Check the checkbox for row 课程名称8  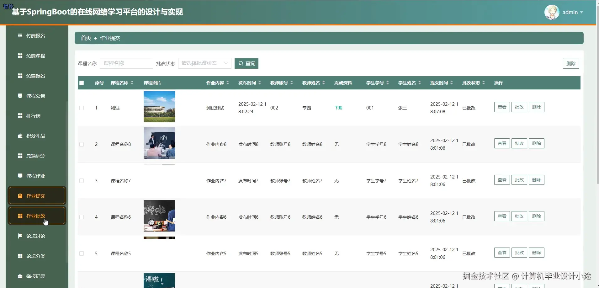point(82,144)
